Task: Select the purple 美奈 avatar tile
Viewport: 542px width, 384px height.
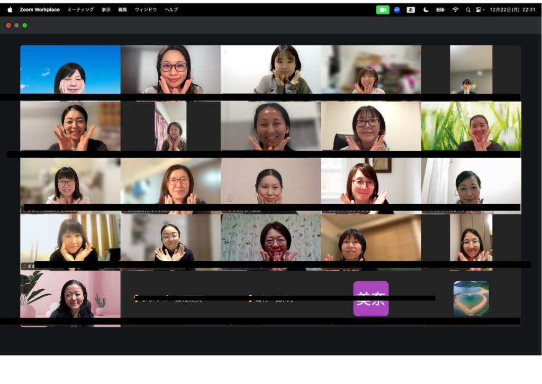Action: [371, 298]
